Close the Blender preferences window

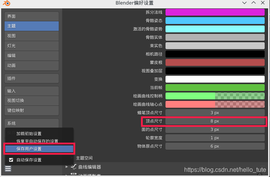pos(263,3)
